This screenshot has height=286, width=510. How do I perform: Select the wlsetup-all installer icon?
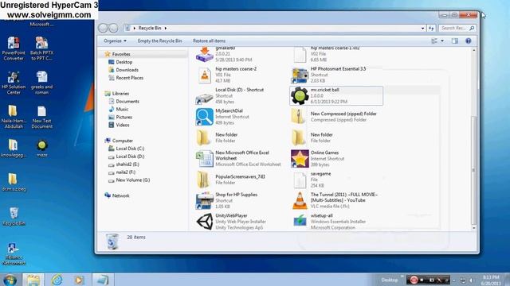300,222
